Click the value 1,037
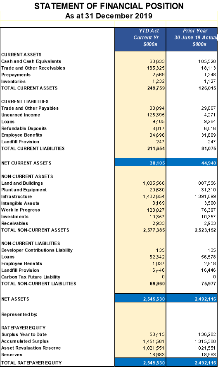Image resolution: width=218 pixels, height=367 pixels. click(159, 263)
